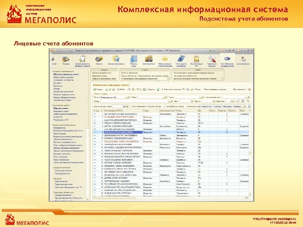Open the Автотранспорт truck icon

pos(149,59)
